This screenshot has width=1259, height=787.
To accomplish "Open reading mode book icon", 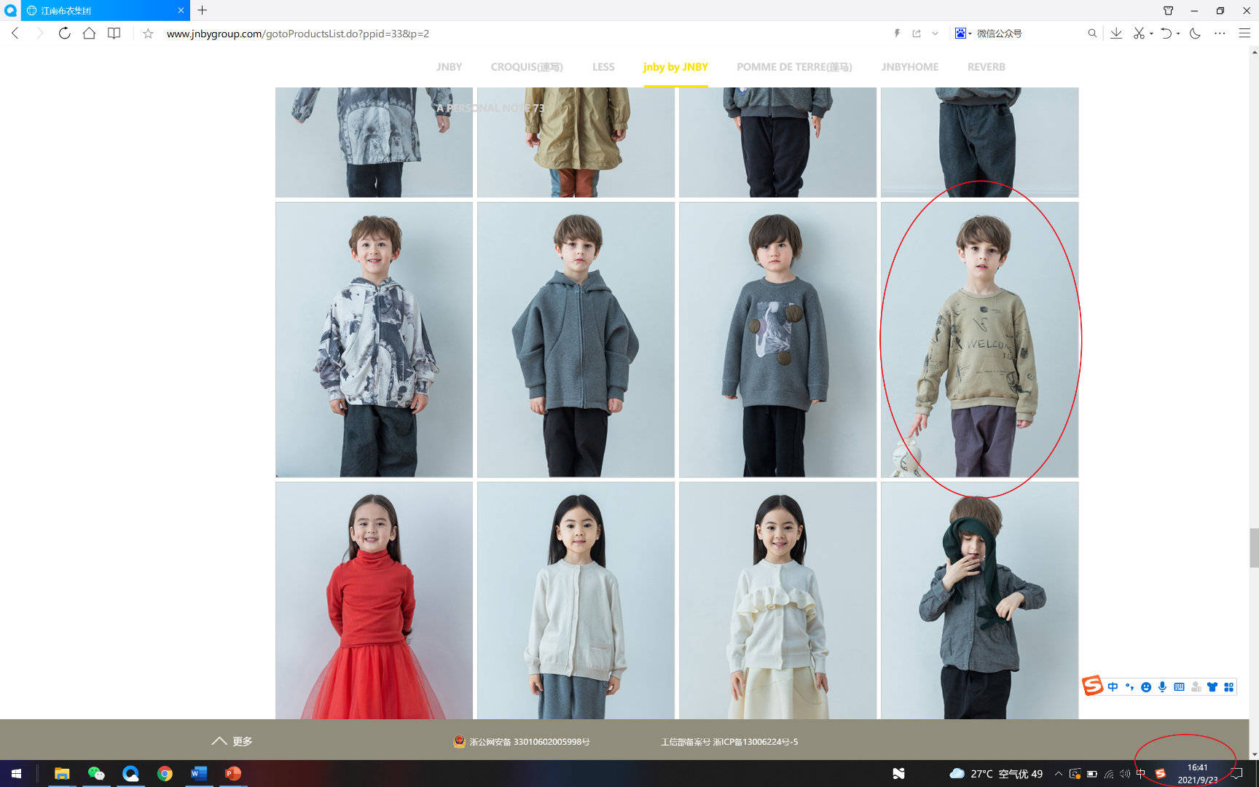I will coord(114,34).
